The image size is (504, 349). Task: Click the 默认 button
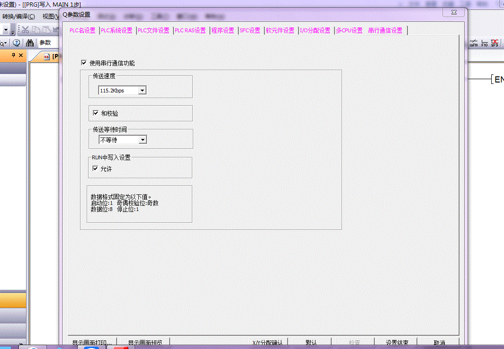[311, 342]
